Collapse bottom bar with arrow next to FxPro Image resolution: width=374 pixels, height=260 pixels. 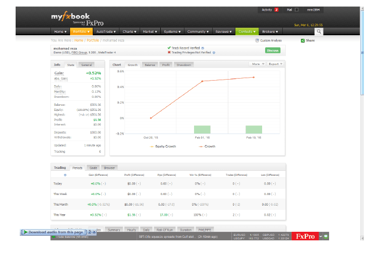pos(321,236)
